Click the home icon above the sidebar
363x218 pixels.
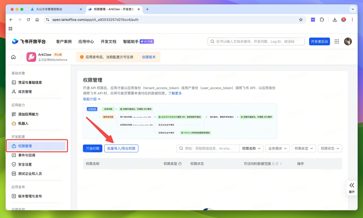point(13,57)
